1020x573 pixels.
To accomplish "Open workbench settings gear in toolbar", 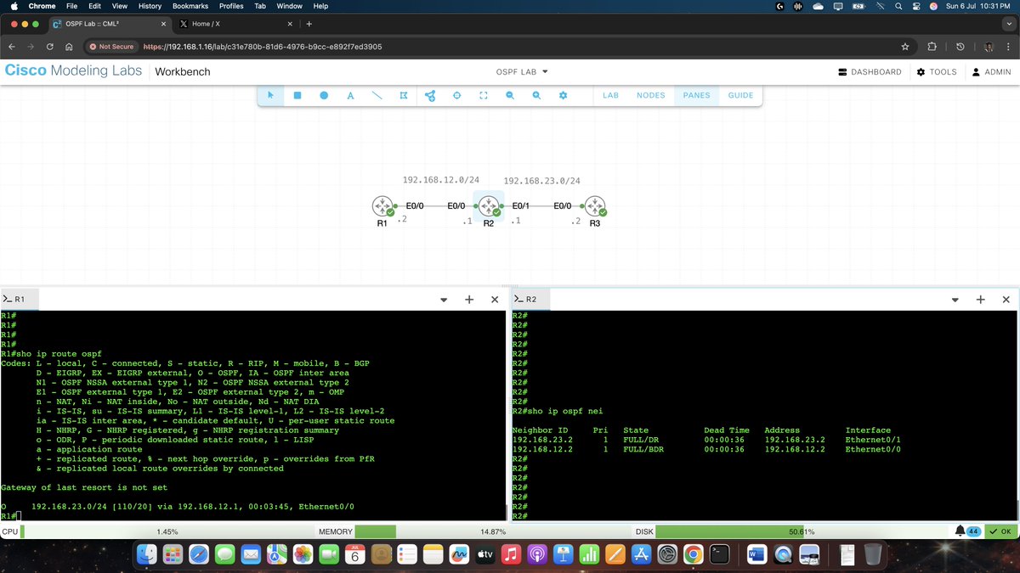I will pyautogui.click(x=563, y=96).
